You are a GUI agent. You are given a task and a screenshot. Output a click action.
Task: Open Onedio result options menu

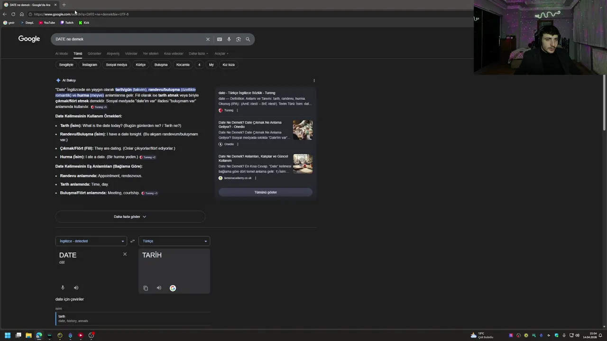pos(238,144)
